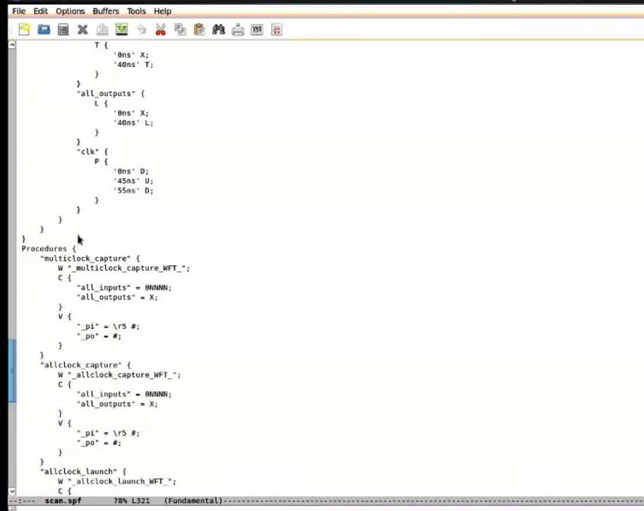Click the W "_allclock_capture_WFT_"; line
The height and width of the screenshot is (511, 644).
(x=119, y=375)
